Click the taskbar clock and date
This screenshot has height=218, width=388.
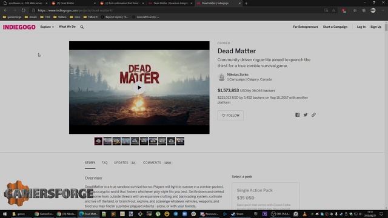(370, 214)
